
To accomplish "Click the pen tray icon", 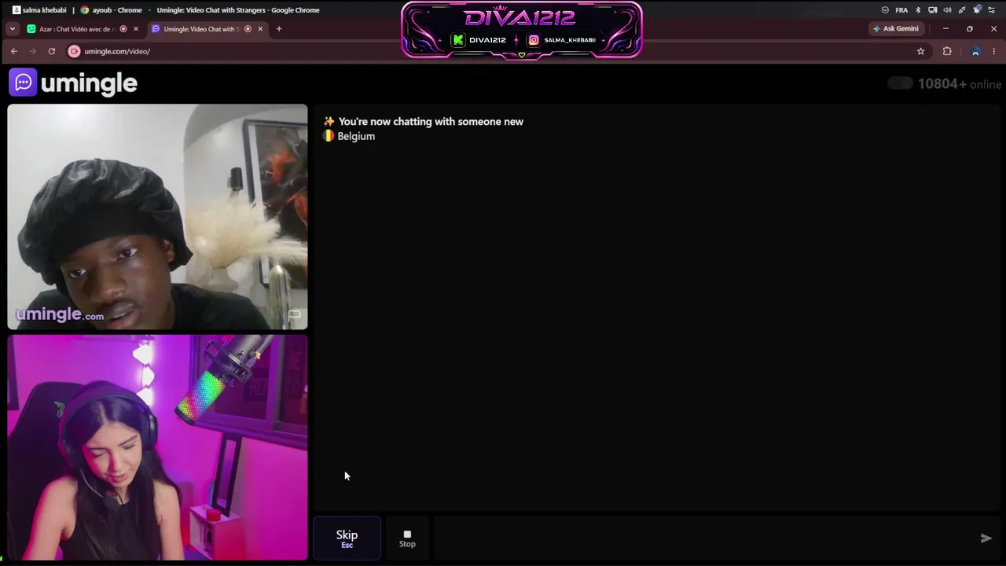I will click(x=962, y=10).
